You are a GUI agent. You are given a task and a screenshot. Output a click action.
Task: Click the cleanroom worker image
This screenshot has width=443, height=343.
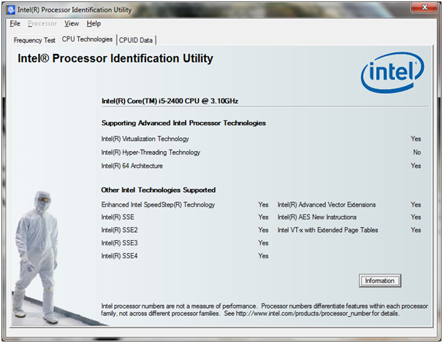[x=37, y=257]
